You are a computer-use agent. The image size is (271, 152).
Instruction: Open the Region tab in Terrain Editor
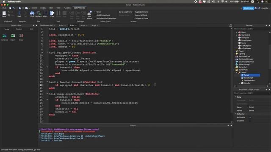tap(19, 29)
